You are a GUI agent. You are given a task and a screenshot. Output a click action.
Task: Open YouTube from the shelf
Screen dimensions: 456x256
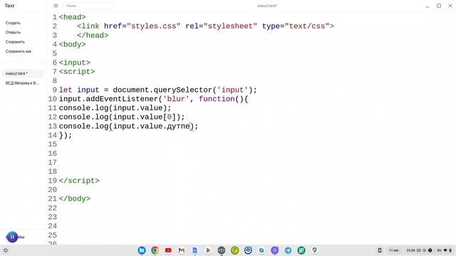click(x=168, y=250)
